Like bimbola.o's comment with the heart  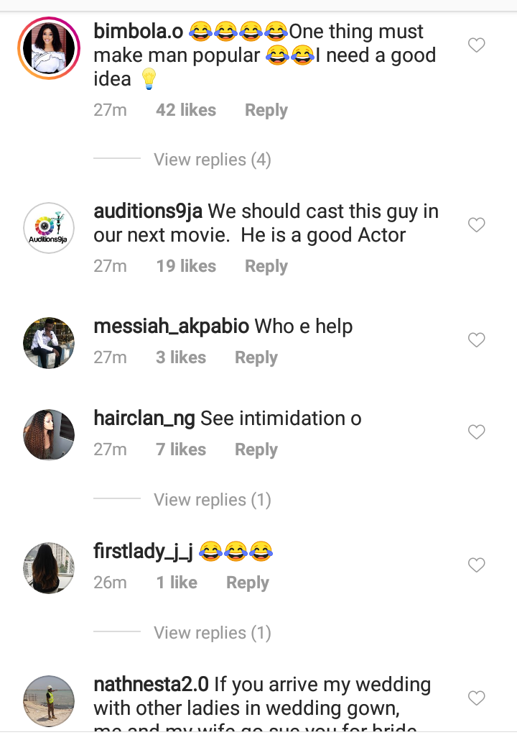[477, 45]
